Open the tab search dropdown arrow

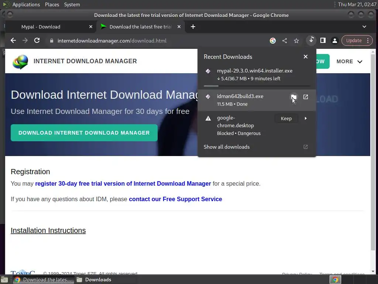coord(364,27)
